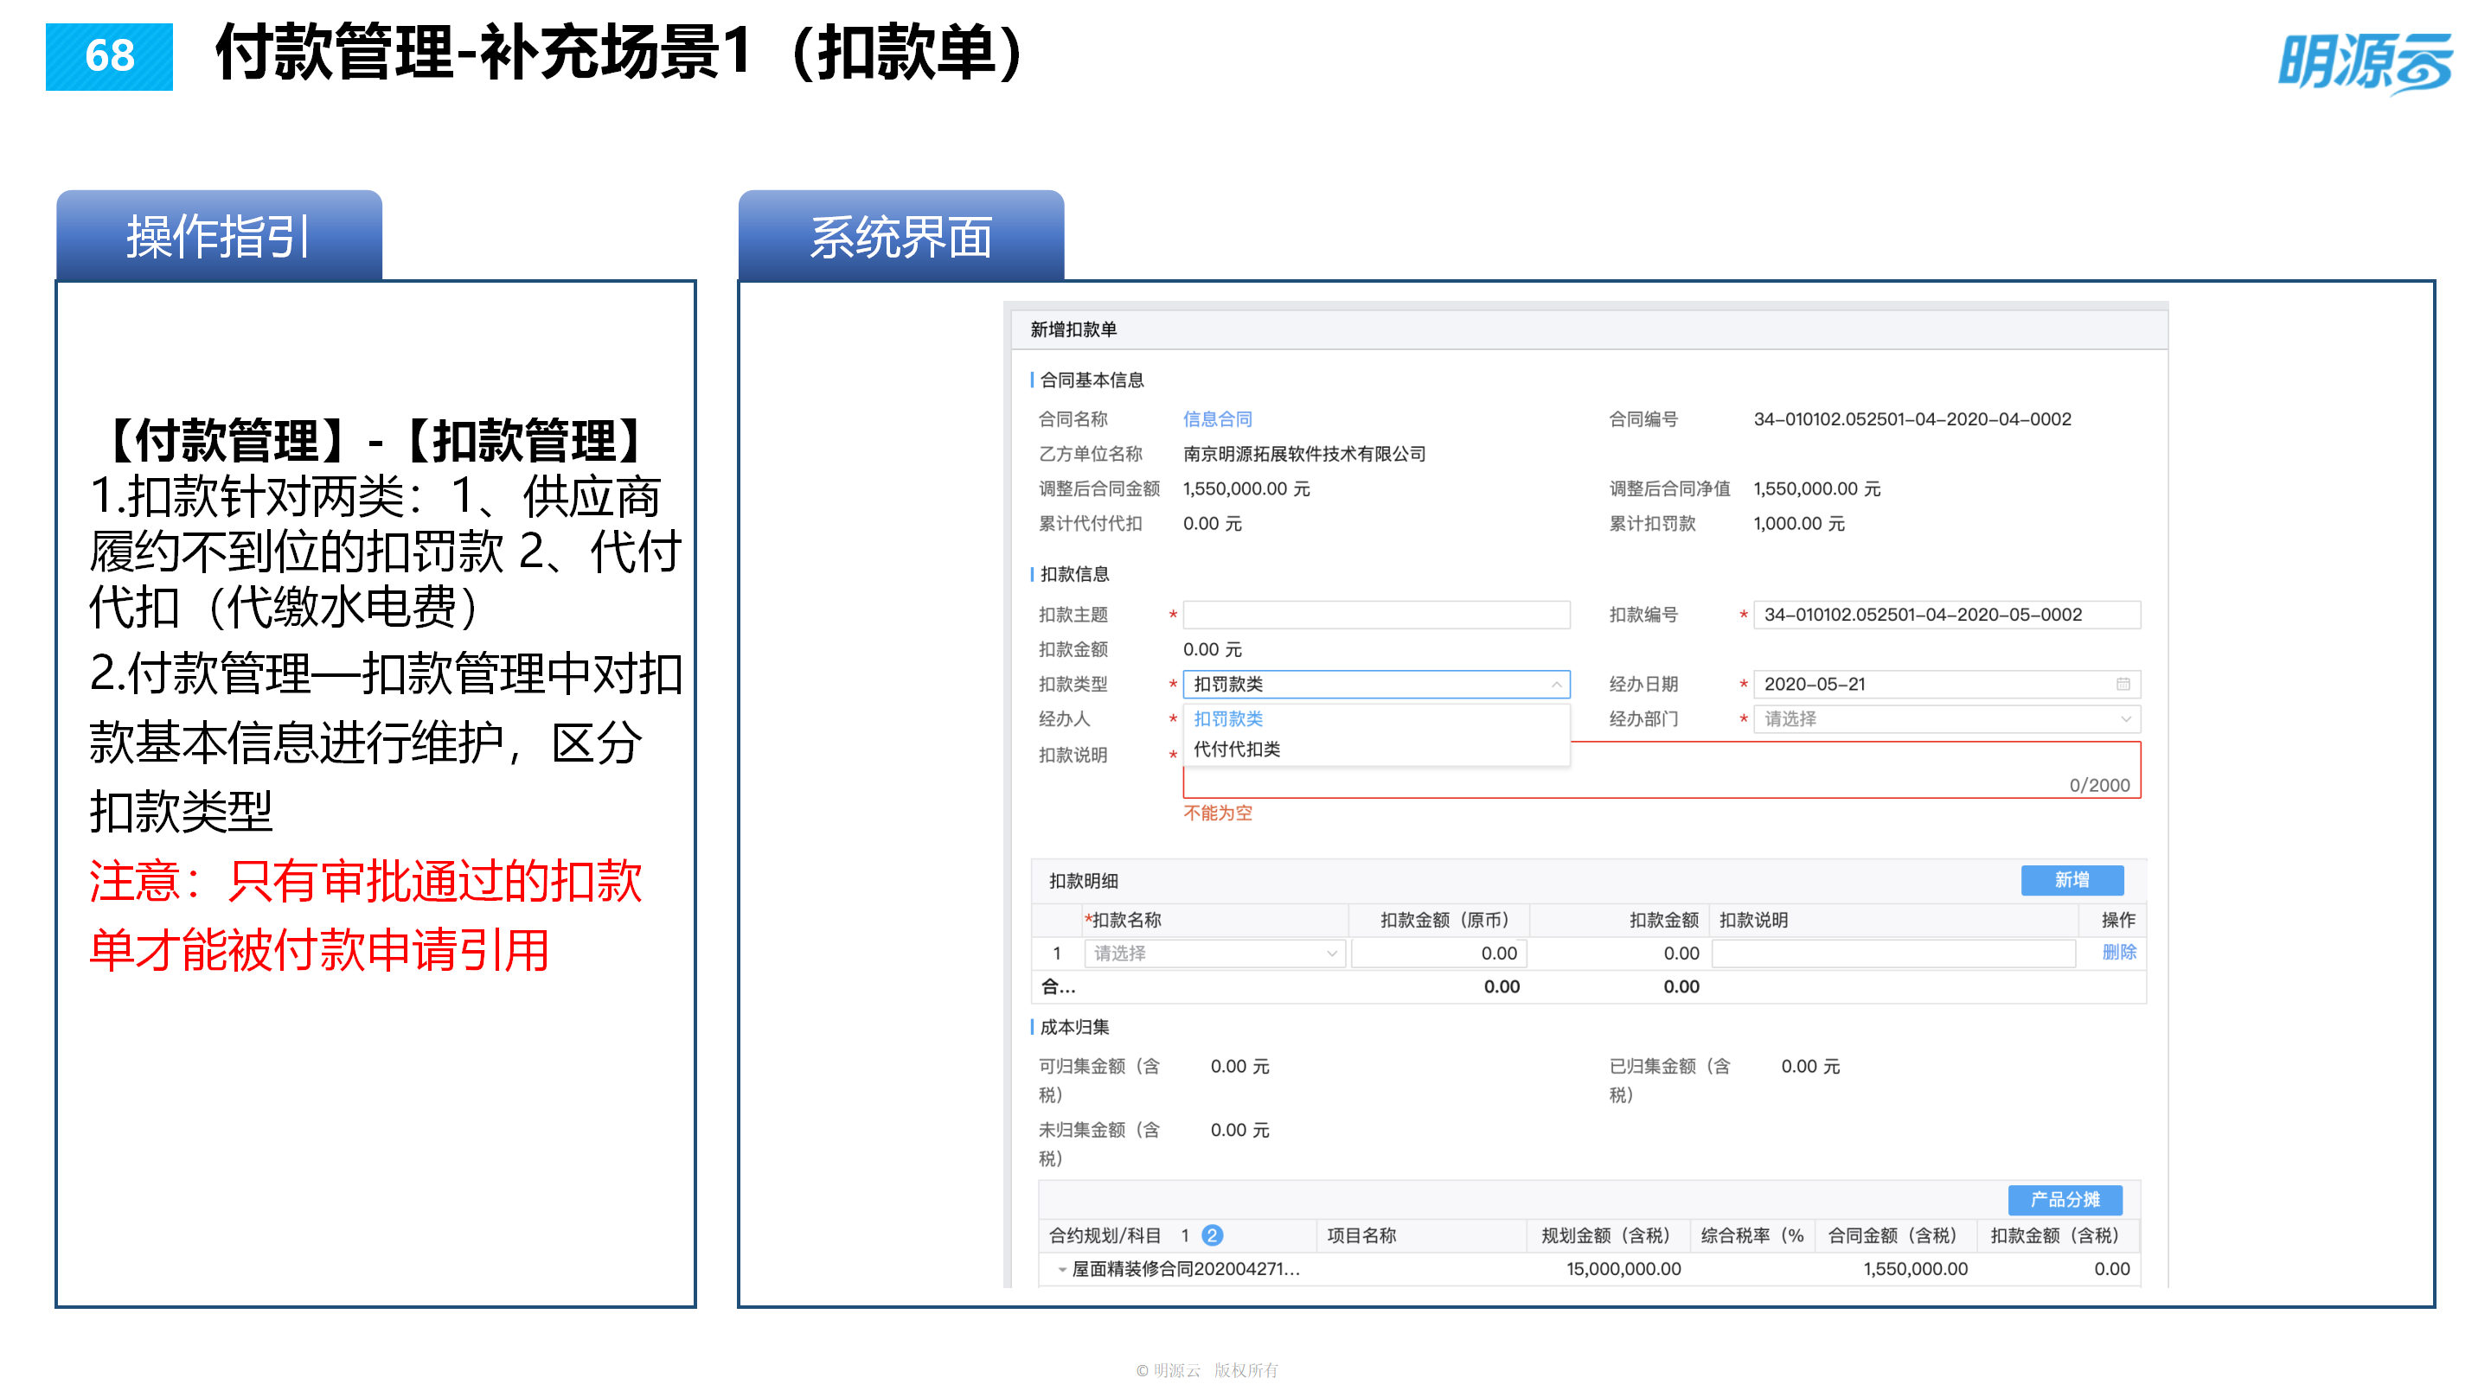Click the blue "2" badge beside 合约规划/科目

[1214, 1234]
